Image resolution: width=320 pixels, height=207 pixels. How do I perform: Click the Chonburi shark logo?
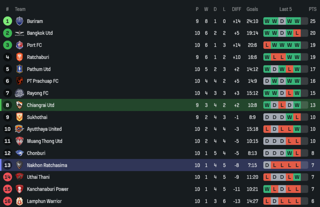pyautogui.click(x=20, y=153)
